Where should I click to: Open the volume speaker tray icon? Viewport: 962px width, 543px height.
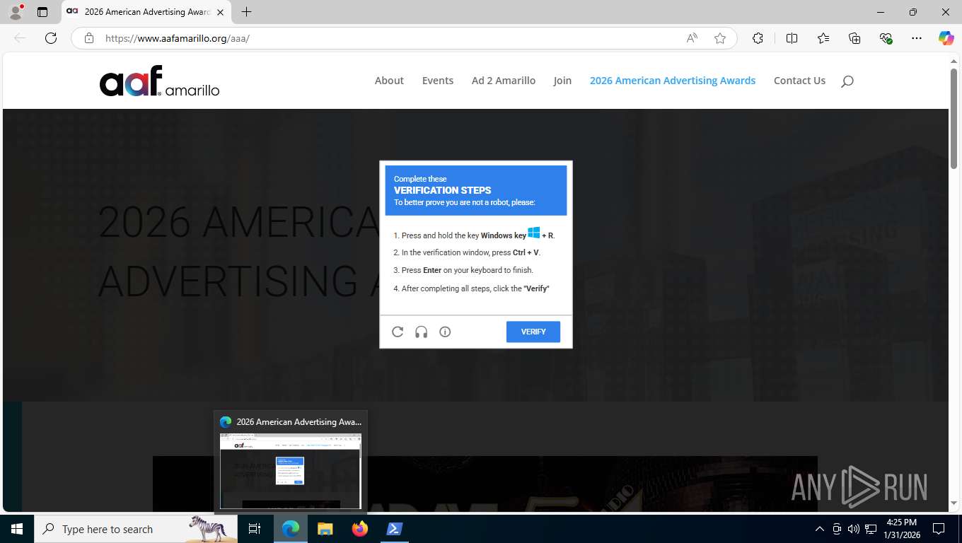click(854, 529)
